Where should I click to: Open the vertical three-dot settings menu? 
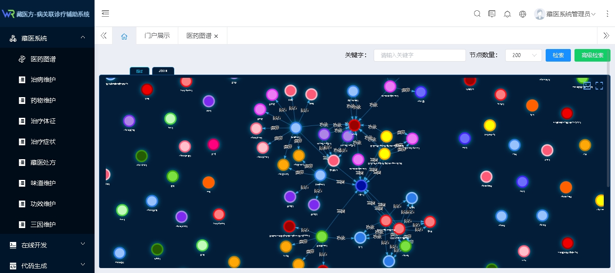(x=607, y=14)
